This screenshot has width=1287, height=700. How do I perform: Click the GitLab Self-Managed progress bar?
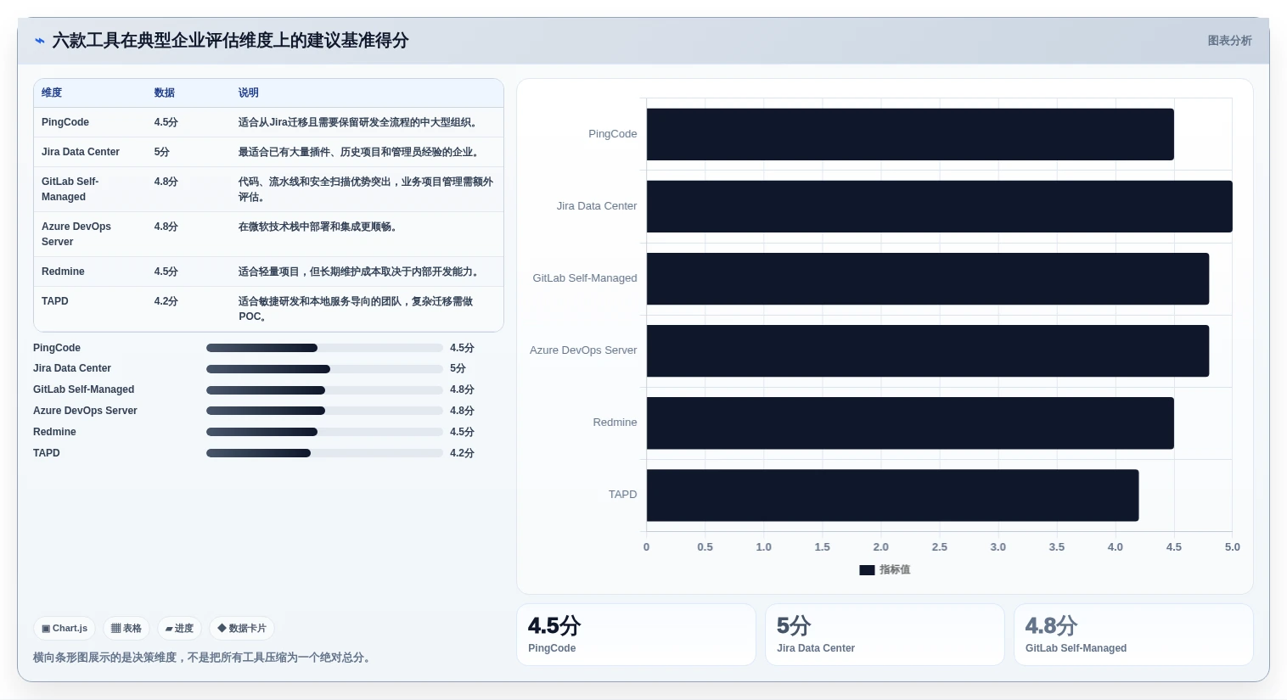click(324, 390)
